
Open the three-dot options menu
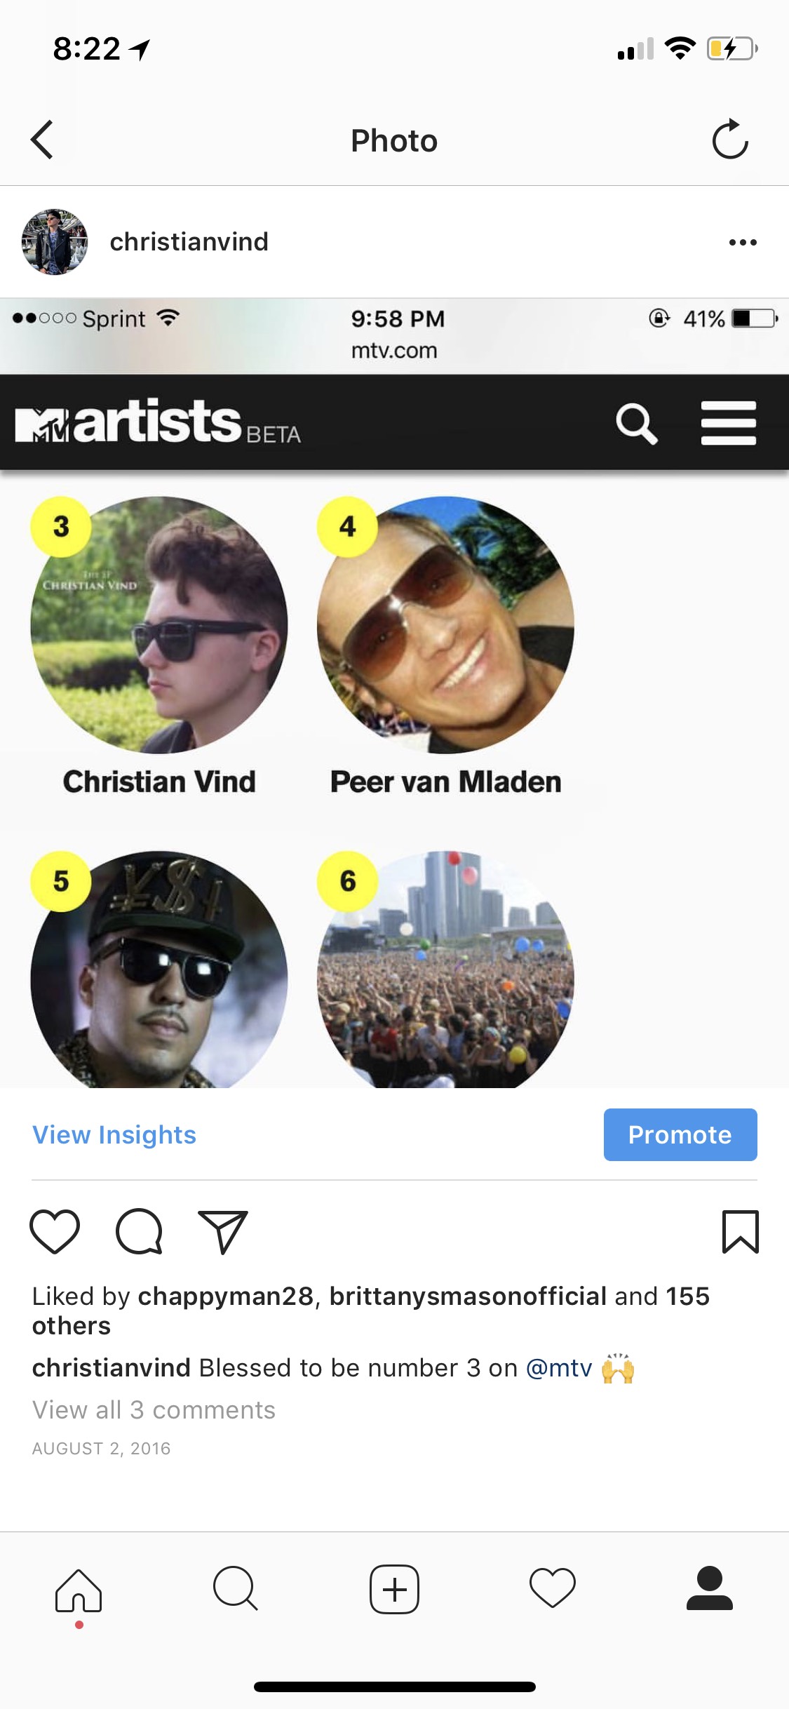(743, 242)
